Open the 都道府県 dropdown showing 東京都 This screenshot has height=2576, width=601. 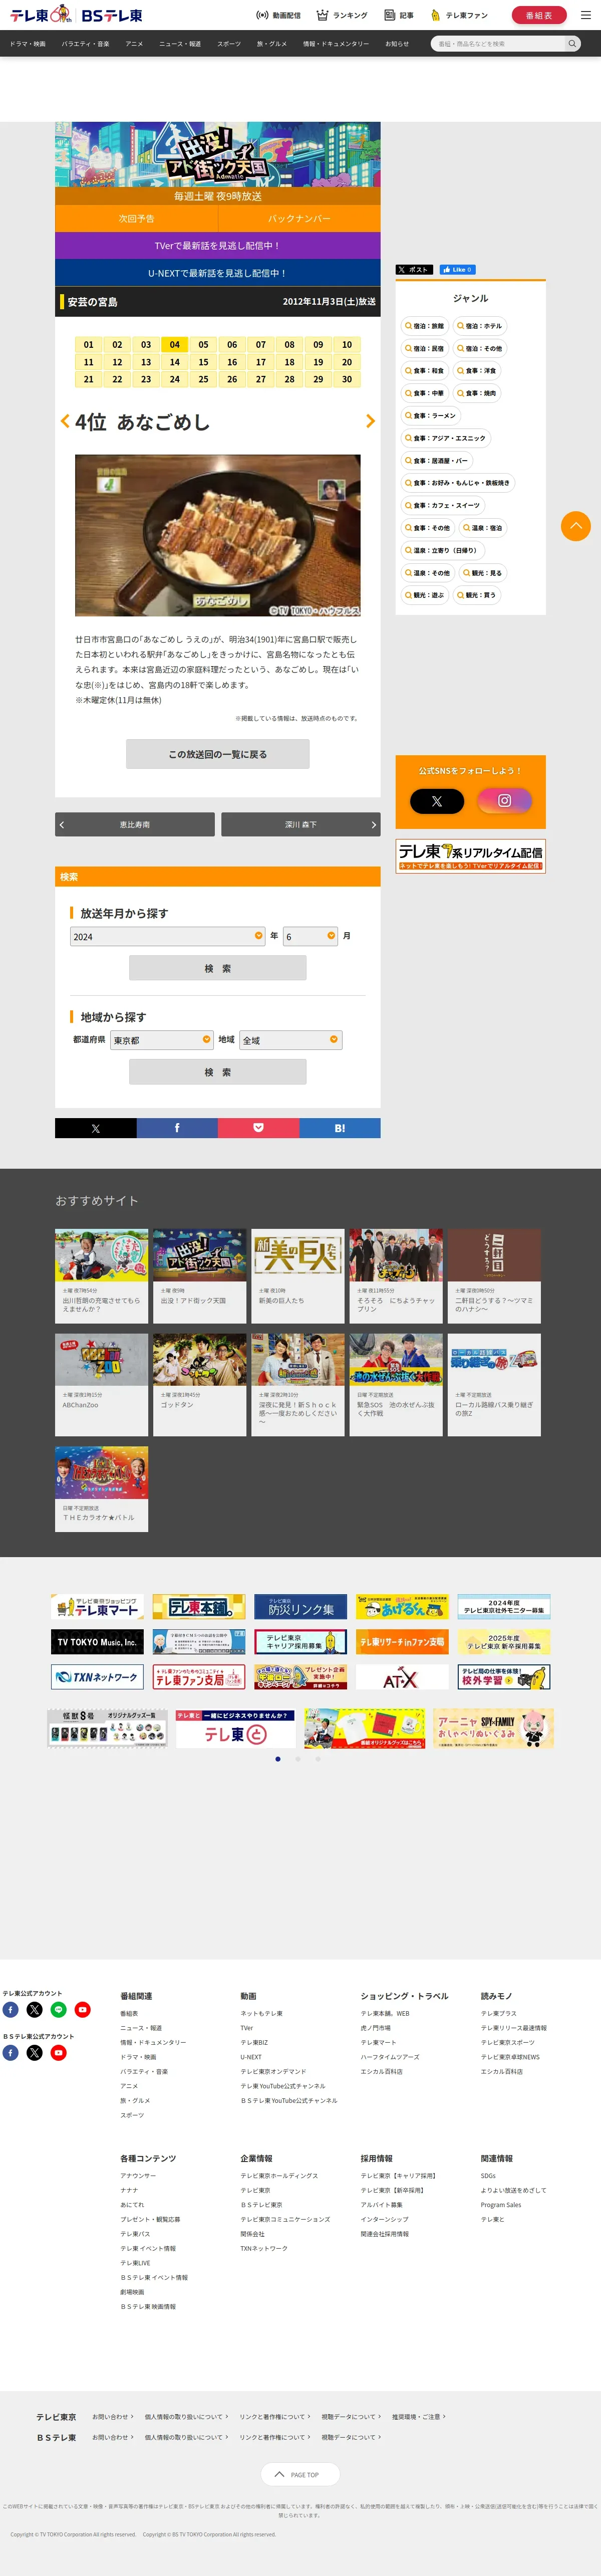click(162, 1040)
